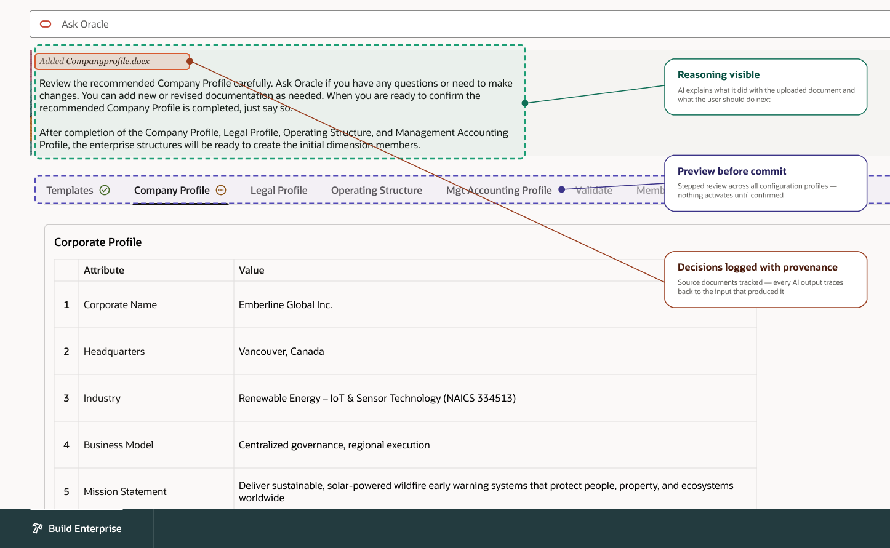Switch to the Legal Profile tab

coord(278,189)
